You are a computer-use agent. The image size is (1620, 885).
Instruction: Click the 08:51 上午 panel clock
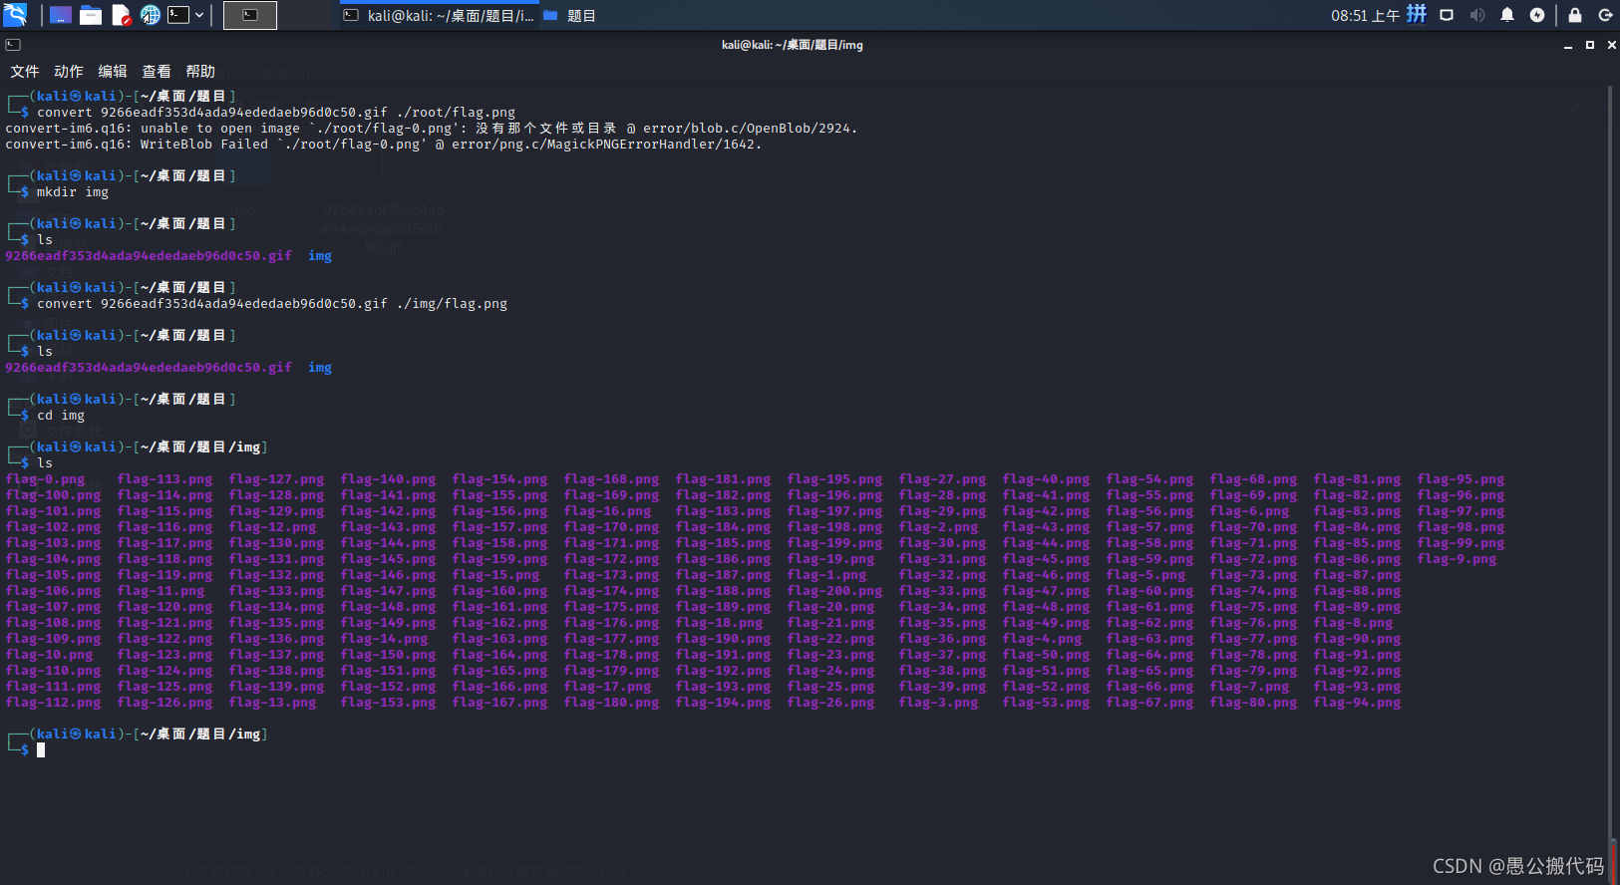[1365, 15]
